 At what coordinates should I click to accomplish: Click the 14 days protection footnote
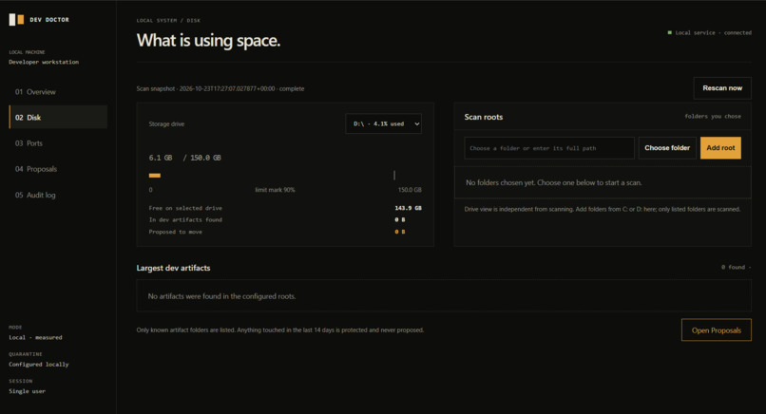point(280,330)
